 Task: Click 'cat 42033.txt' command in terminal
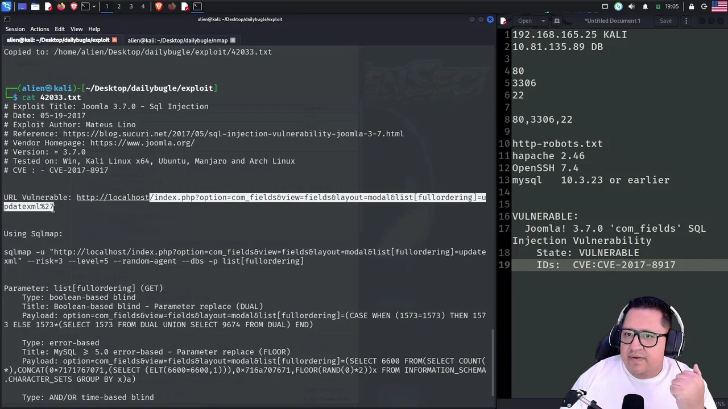pos(51,97)
